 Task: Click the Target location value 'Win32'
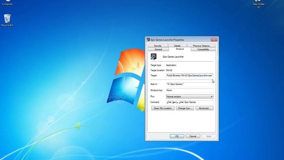169,70
